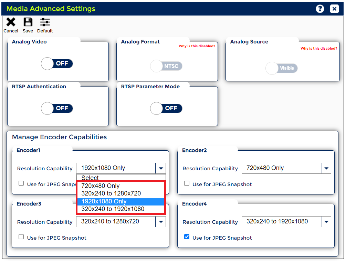Close the Media Advanced Settings dialog
Screen dimensions: 346x261
334,9
